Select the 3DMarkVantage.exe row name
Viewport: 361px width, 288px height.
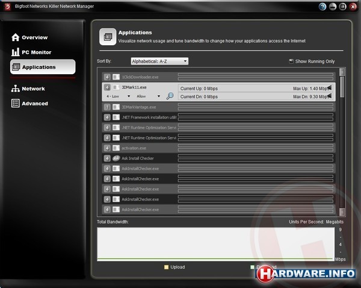pos(139,107)
